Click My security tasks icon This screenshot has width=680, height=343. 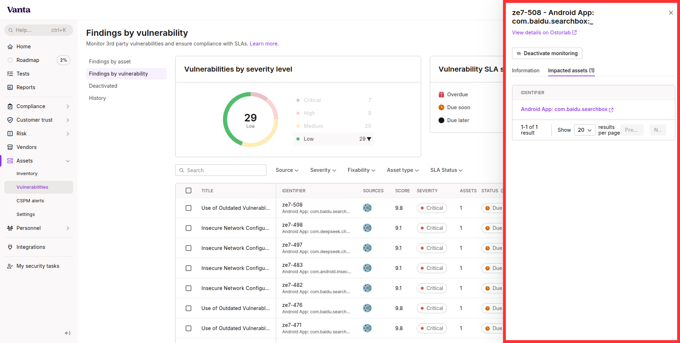tap(10, 266)
